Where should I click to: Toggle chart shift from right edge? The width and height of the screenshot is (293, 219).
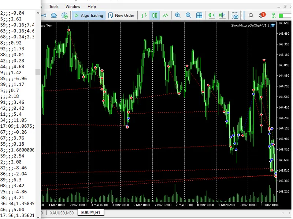coord(222,15)
